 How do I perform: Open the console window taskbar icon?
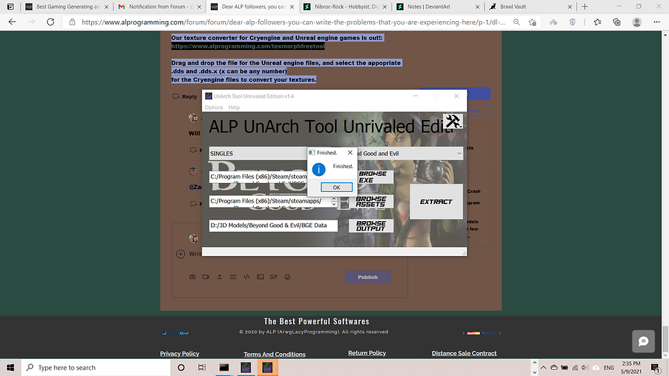[x=224, y=368]
